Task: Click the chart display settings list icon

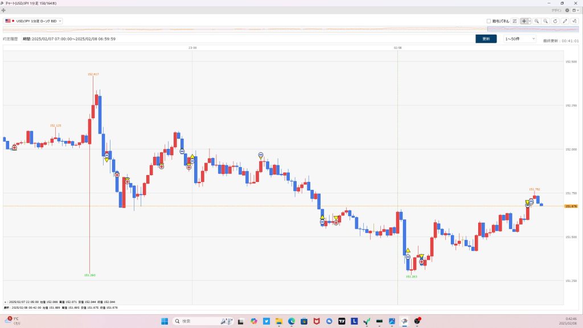Action: coord(515,21)
